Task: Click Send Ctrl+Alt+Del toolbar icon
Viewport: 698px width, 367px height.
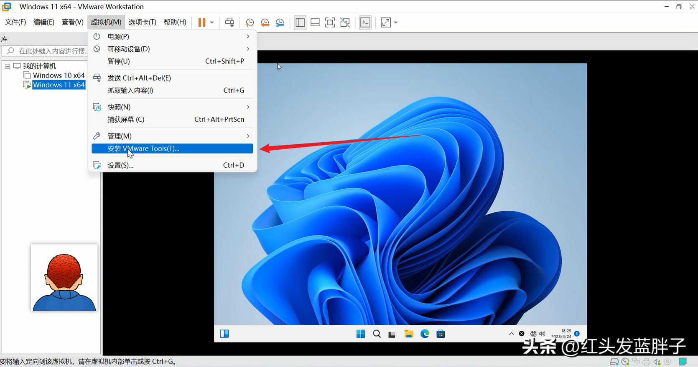Action: [229, 23]
